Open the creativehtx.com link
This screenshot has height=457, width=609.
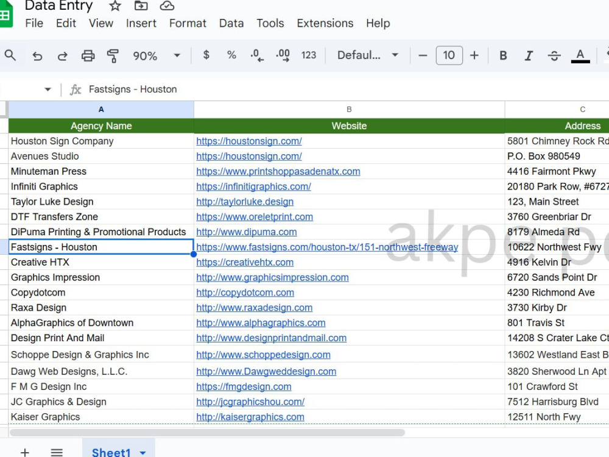(245, 262)
